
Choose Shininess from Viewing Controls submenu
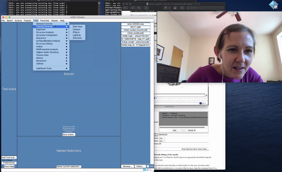[77, 38]
